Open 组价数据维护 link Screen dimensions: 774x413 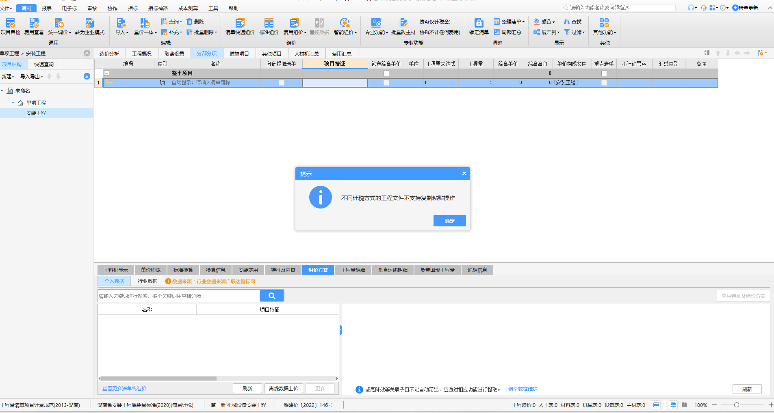coord(523,389)
